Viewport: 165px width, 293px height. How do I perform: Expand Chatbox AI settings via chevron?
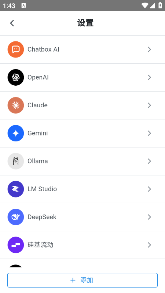click(x=149, y=49)
